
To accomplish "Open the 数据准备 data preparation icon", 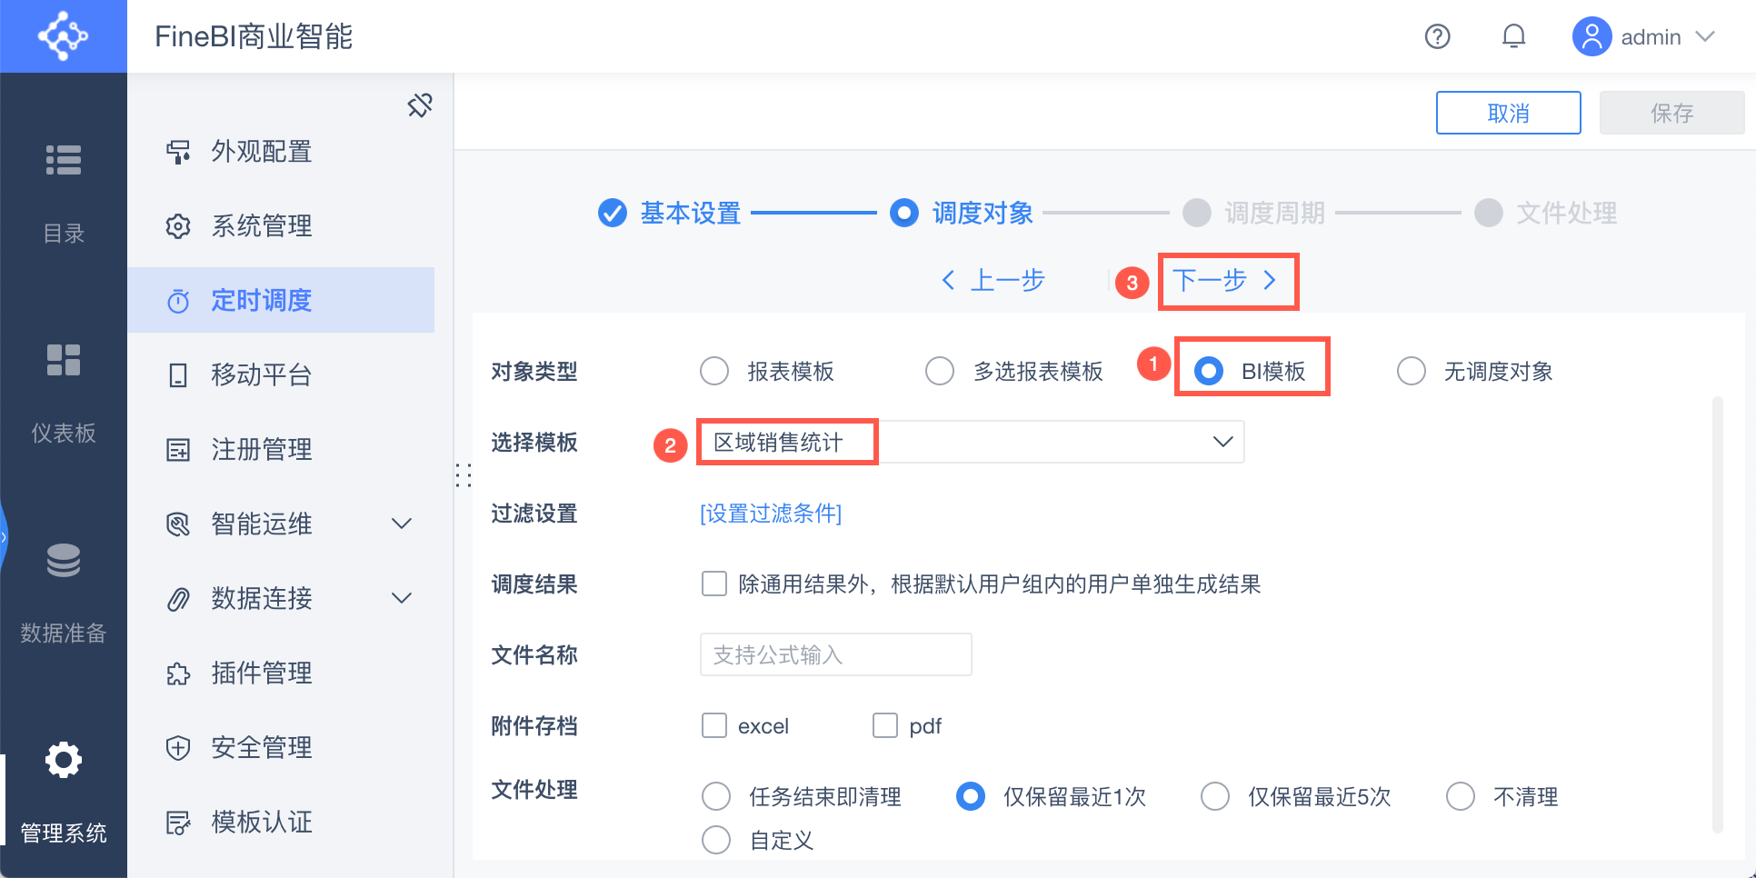I will (x=64, y=560).
